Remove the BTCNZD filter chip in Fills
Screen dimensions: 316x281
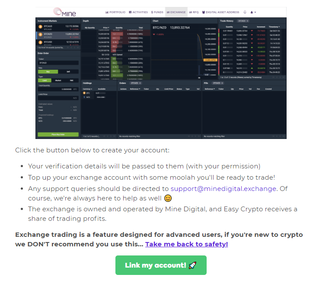(x=222, y=83)
